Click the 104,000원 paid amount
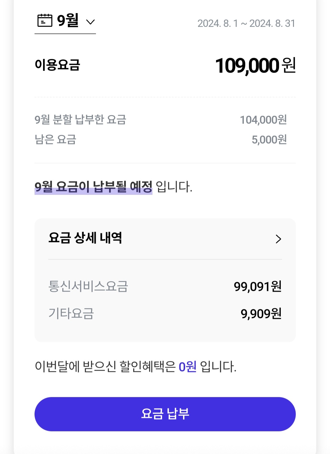330x454 pixels. coord(263,120)
